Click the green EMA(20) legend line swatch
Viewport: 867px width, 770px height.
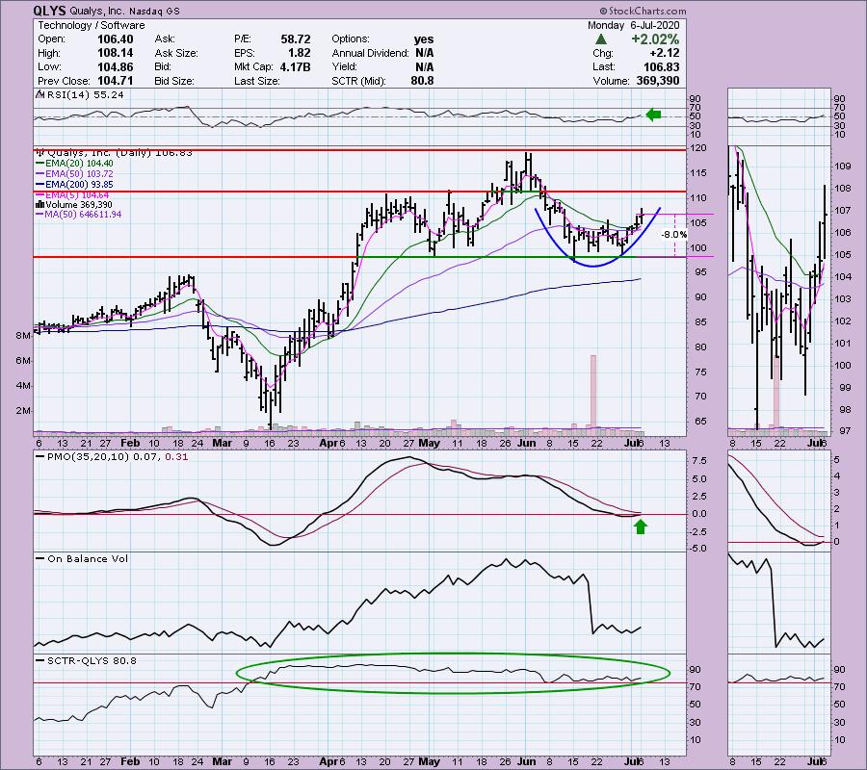tap(39, 164)
